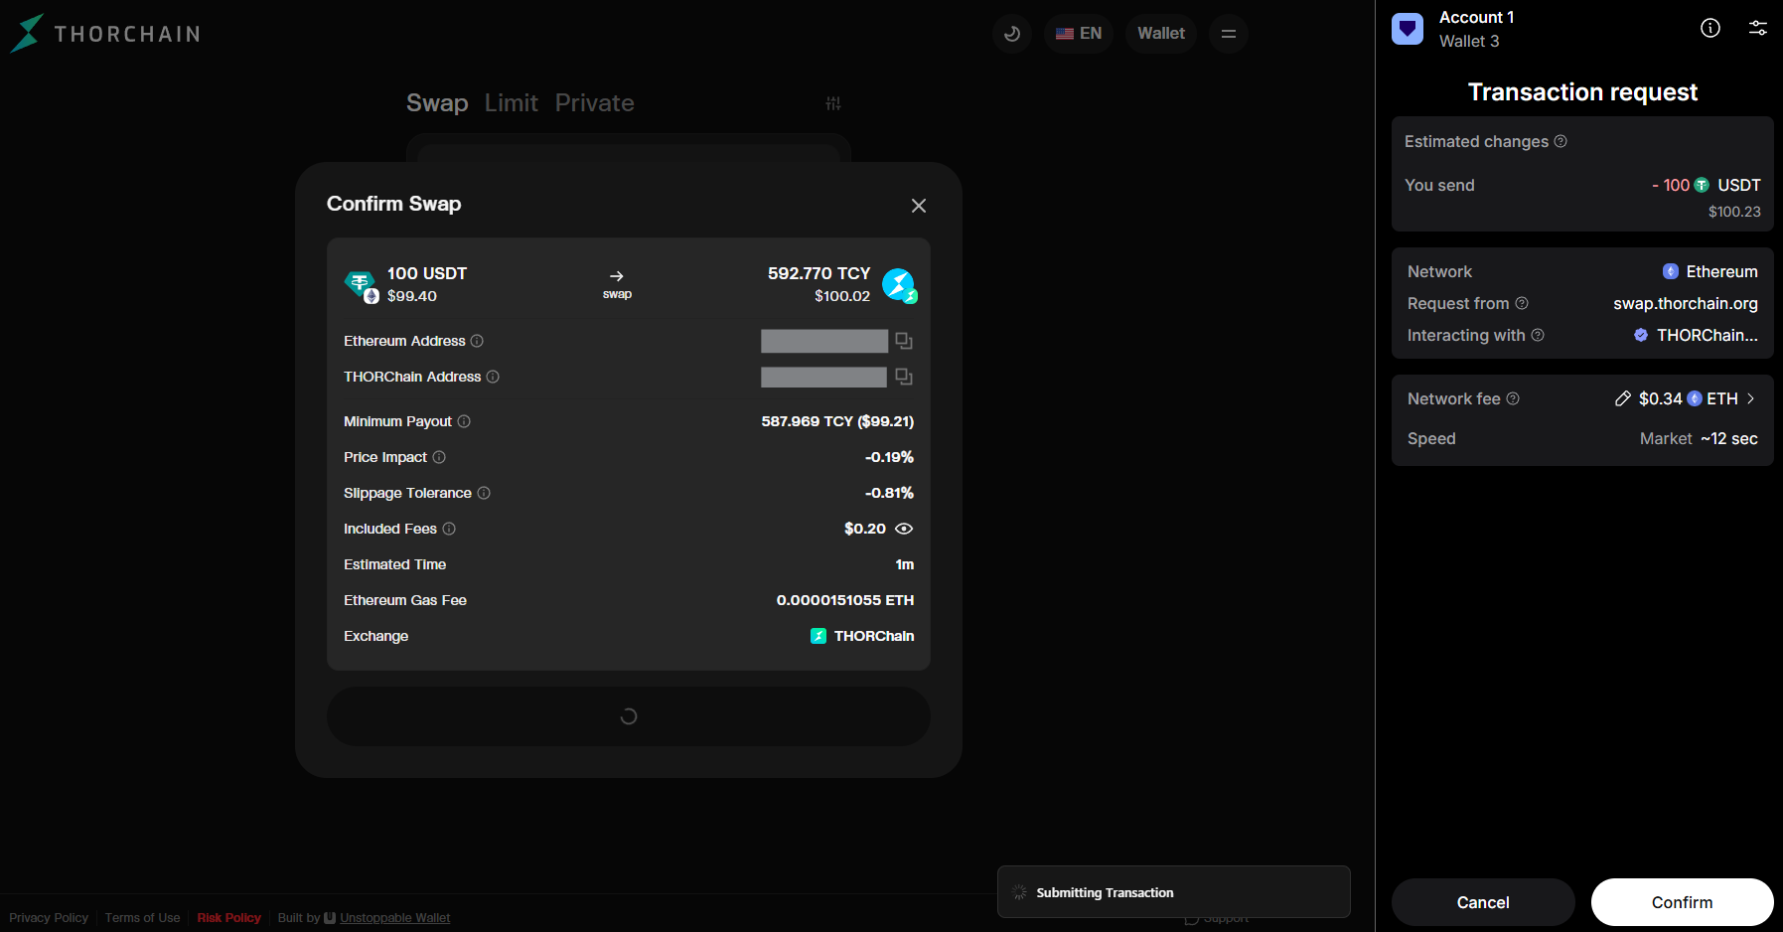Image resolution: width=1783 pixels, height=932 pixels.
Task: Switch to the Private tab
Action: coord(594,103)
